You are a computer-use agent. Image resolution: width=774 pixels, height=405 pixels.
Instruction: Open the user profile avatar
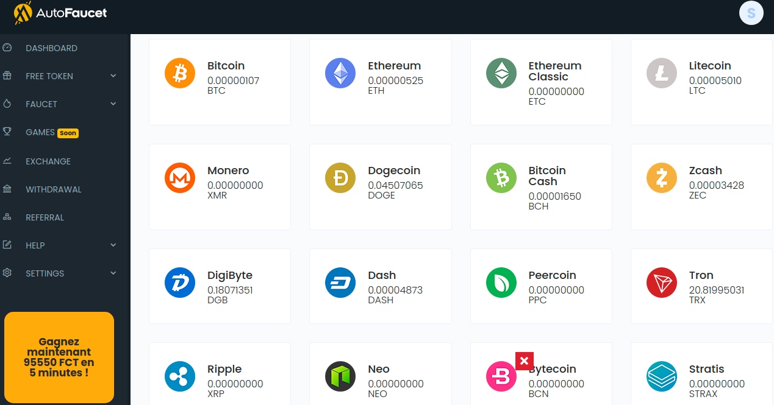click(x=751, y=13)
